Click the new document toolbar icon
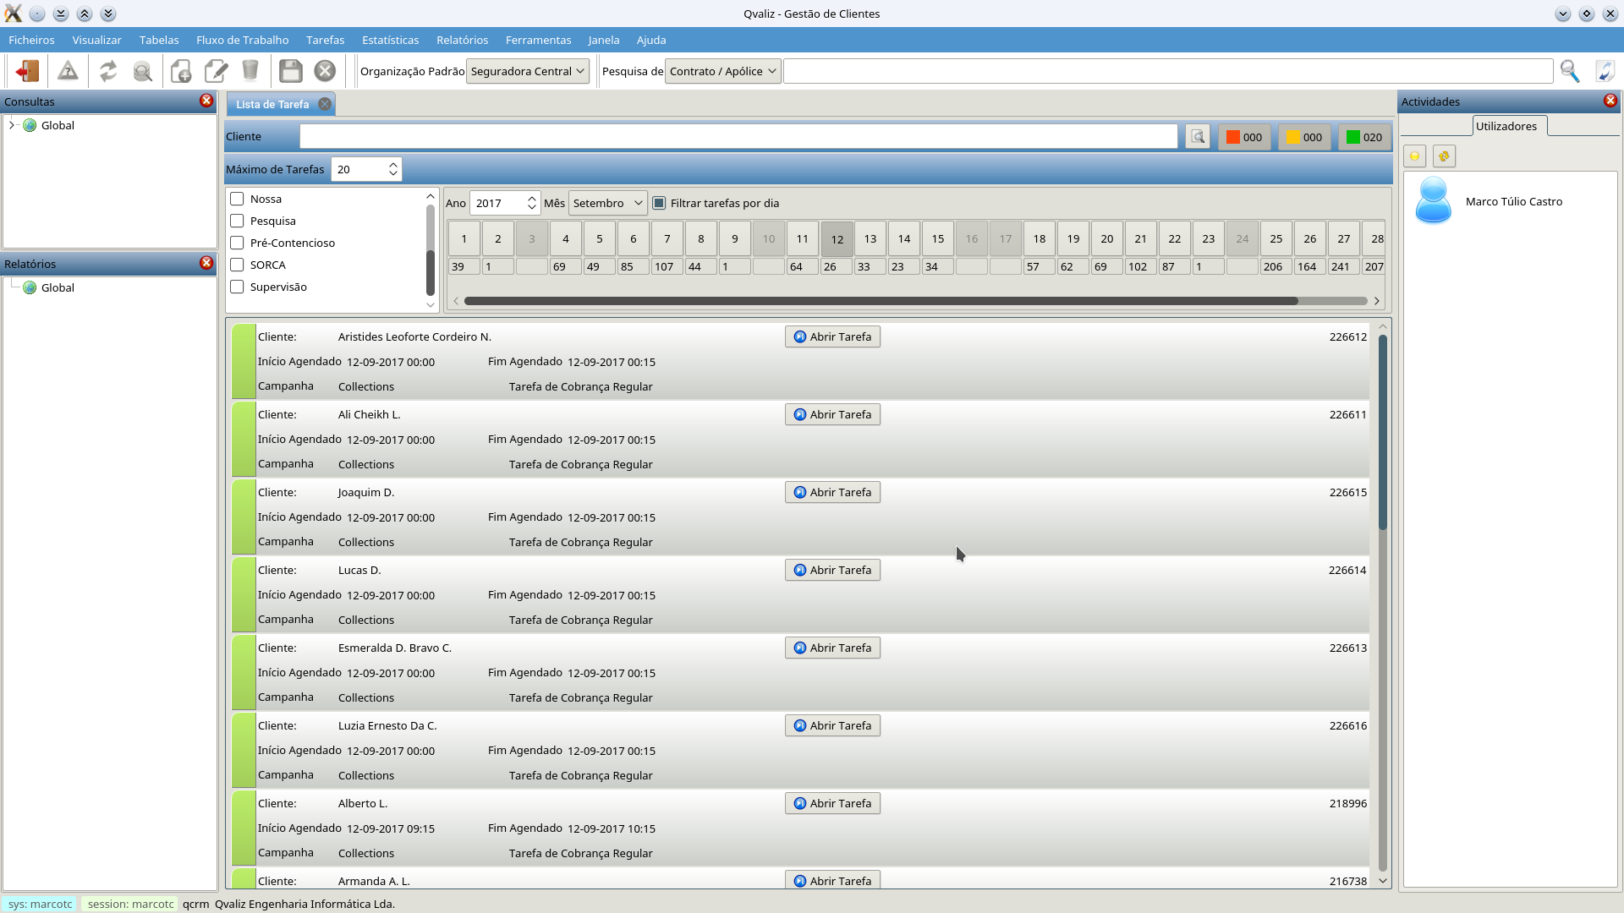Image resolution: width=1624 pixels, height=913 pixels. pos(180,71)
